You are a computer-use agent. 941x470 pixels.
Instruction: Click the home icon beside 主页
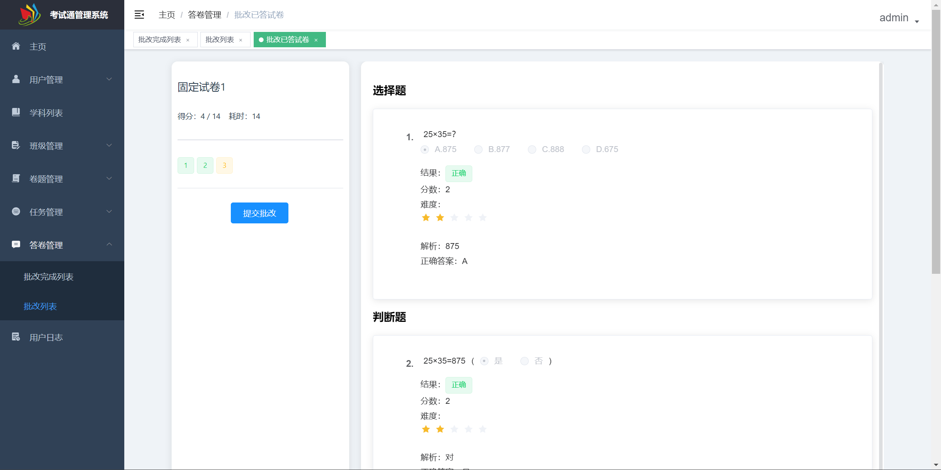pos(16,46)
